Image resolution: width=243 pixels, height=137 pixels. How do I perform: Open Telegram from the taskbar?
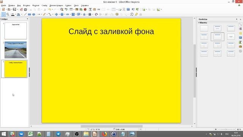pos(58,134)
